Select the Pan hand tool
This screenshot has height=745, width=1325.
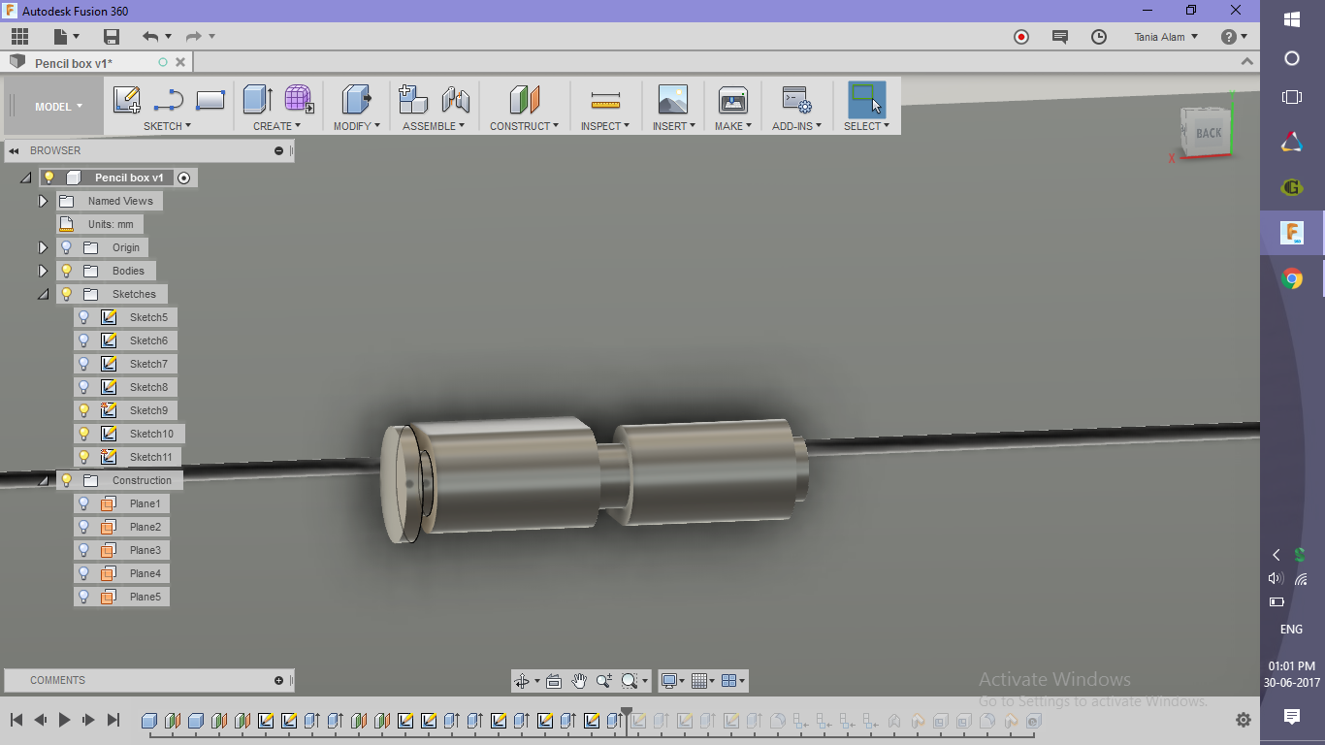(x=579, y=681)
